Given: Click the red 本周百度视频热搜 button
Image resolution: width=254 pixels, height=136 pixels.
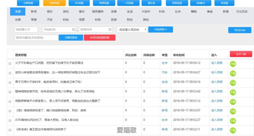Looking at the screenshot, I should 100,37.
